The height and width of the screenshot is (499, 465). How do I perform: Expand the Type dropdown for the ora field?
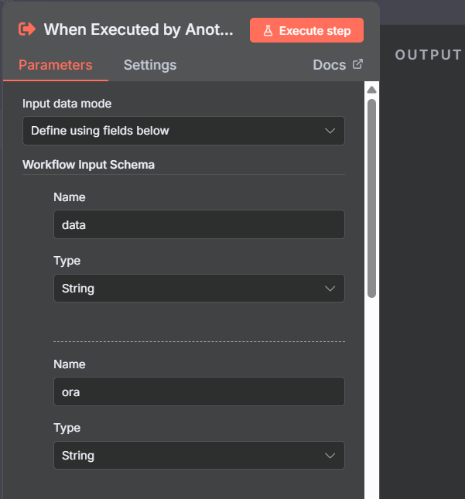[x=198, y=456]
